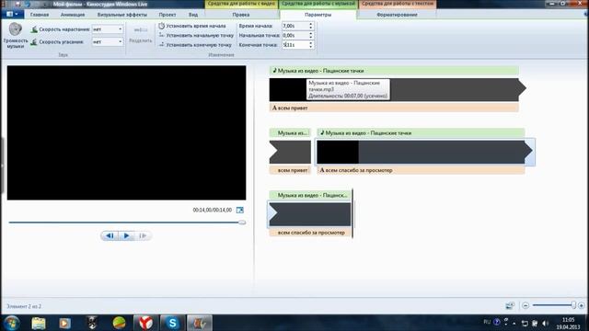Image resolution: width=589 pixels, height=331 pixels.
Task: Click the Конечная точка spinner arrows
Action: click(311, 45)
